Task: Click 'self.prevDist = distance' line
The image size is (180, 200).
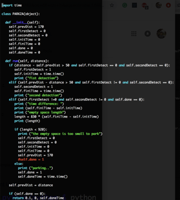Action: coord(31,185)
